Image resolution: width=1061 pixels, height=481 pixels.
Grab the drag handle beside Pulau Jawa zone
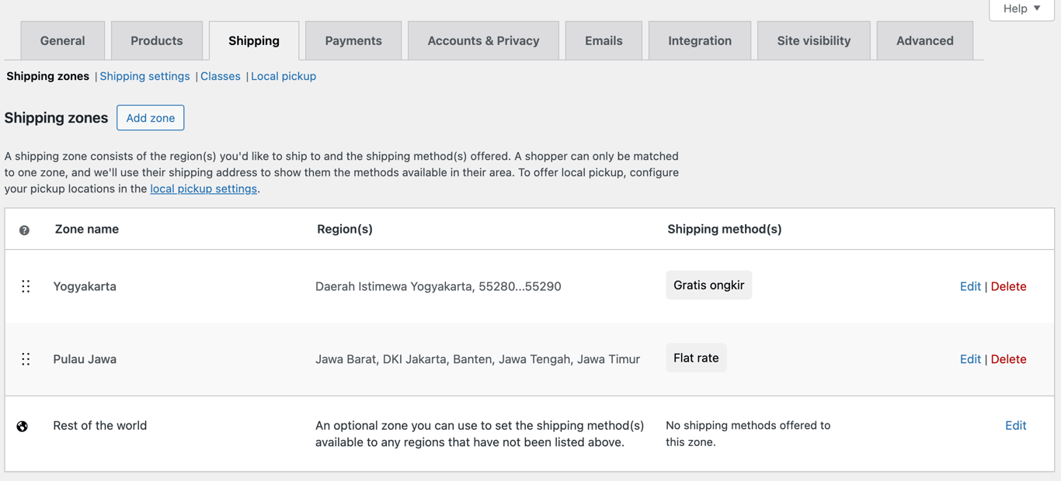26,358
